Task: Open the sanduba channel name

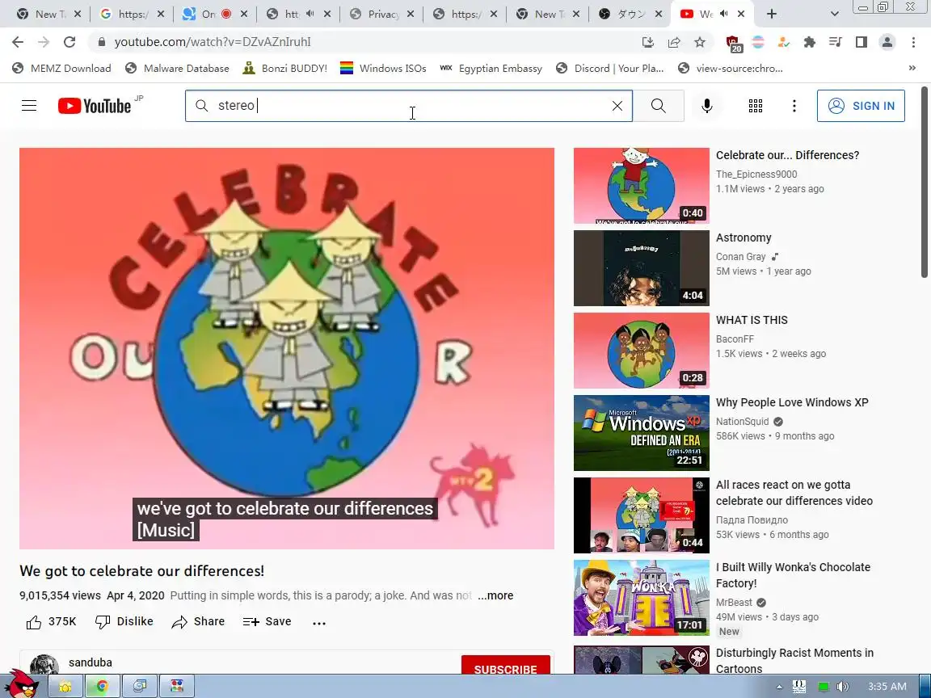Action: pyautogui.click(x=91, y=662)
